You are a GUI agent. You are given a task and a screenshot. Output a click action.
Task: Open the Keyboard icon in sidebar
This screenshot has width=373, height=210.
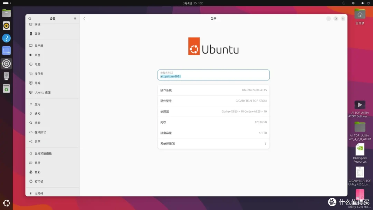[31, 163]
